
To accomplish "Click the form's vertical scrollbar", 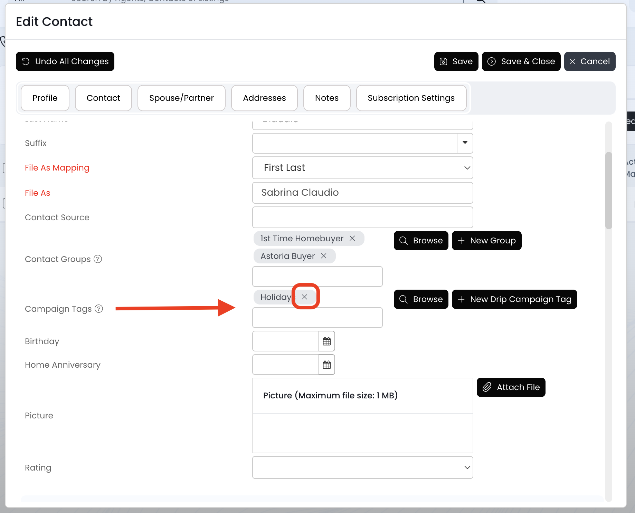I will (608, 191).
